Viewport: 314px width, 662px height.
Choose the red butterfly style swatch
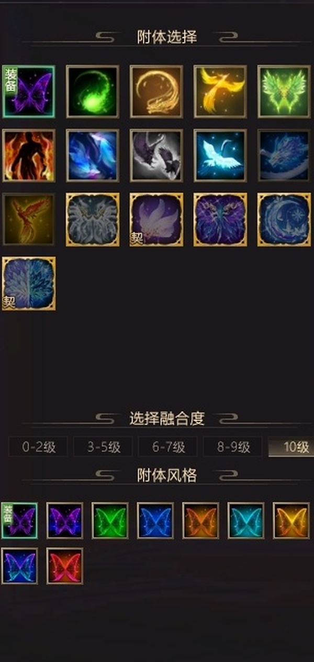click(x=65, y=566)
